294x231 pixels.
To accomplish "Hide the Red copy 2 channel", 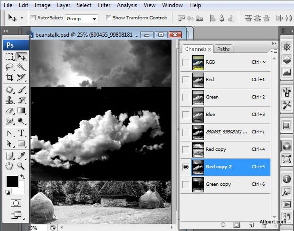I will pyautogui.click(x=186, y=166).
